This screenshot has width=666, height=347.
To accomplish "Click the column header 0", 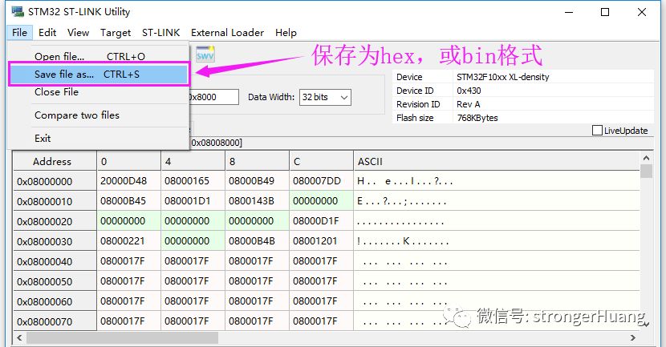I will 128,162.
